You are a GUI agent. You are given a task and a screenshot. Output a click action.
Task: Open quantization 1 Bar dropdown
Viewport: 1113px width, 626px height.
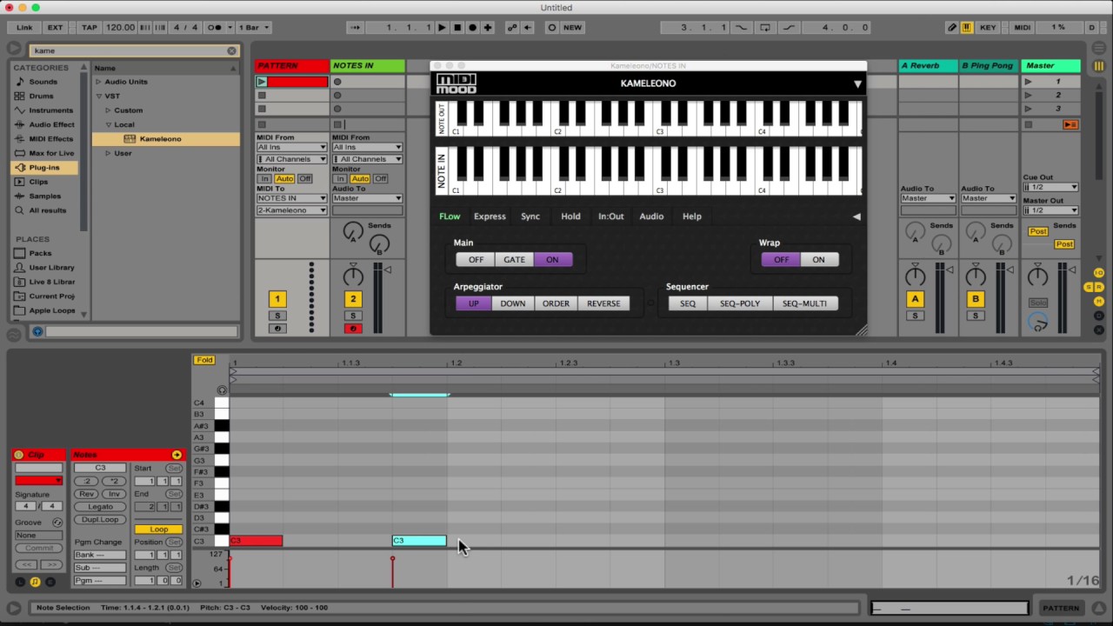254,28
